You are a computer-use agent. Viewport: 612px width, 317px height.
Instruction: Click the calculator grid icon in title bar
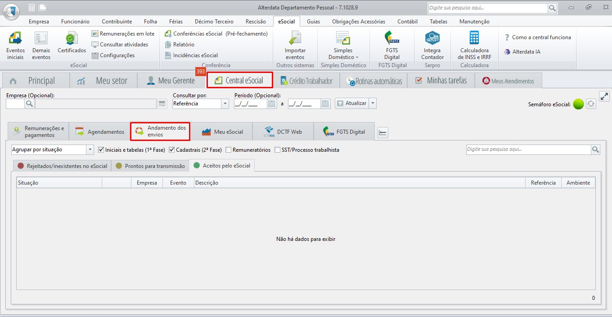coord(31,8)
